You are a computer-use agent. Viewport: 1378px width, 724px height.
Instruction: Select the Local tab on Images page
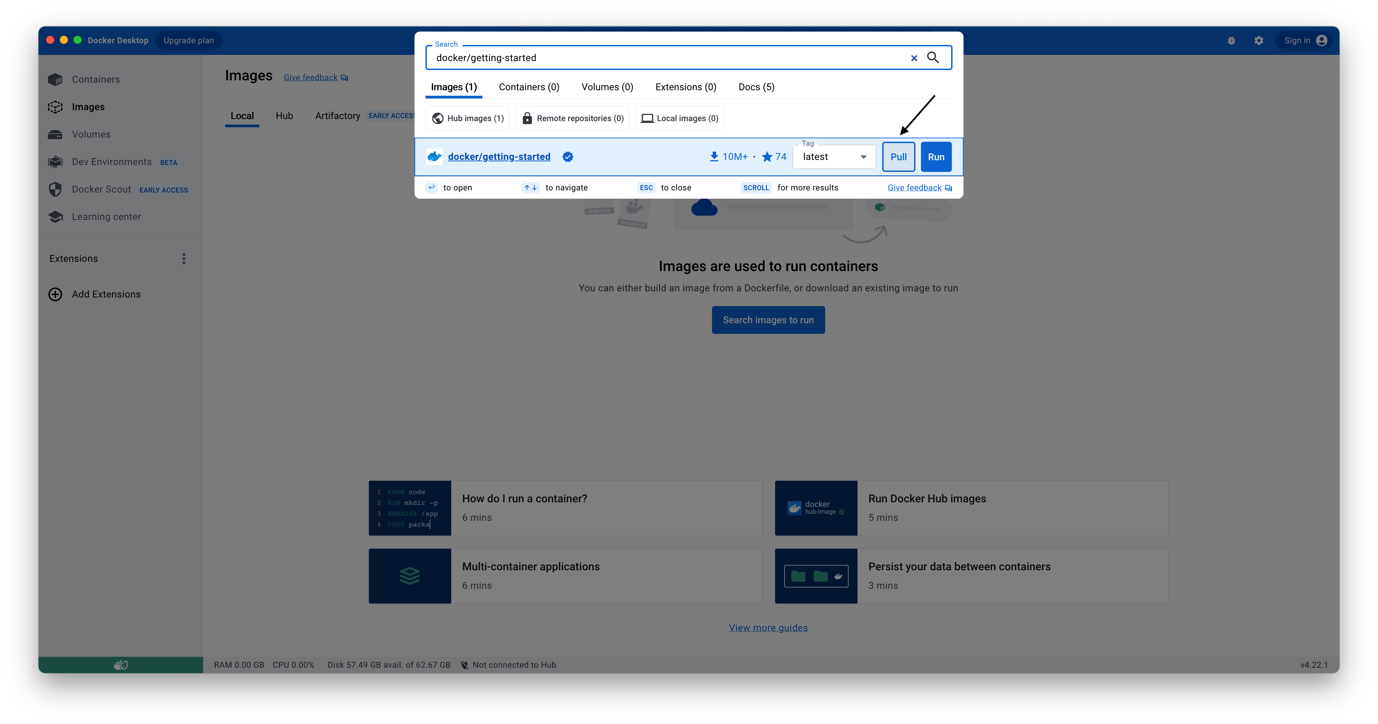(242, 116)
